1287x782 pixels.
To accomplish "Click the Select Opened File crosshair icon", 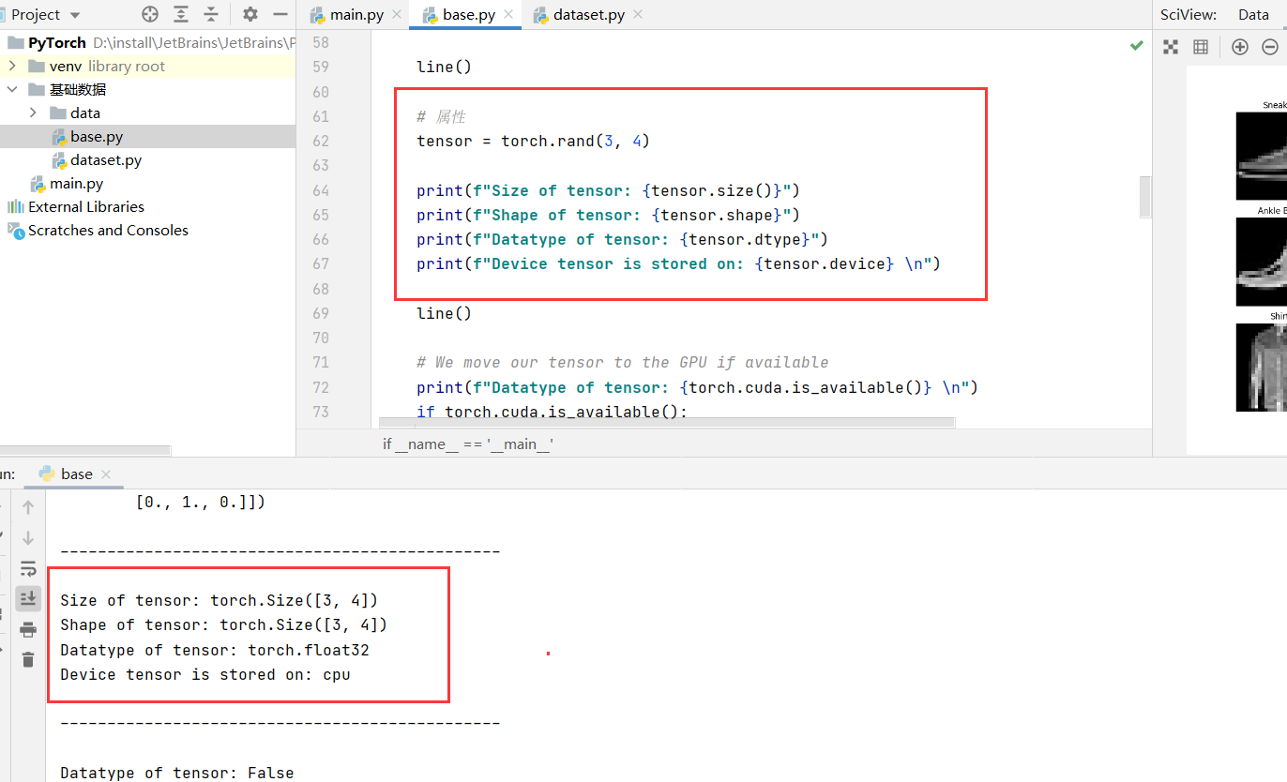I will [148, 14].
